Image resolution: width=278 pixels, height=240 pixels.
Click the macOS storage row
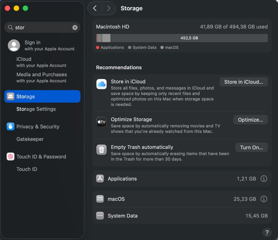click(x=182, y=199)
